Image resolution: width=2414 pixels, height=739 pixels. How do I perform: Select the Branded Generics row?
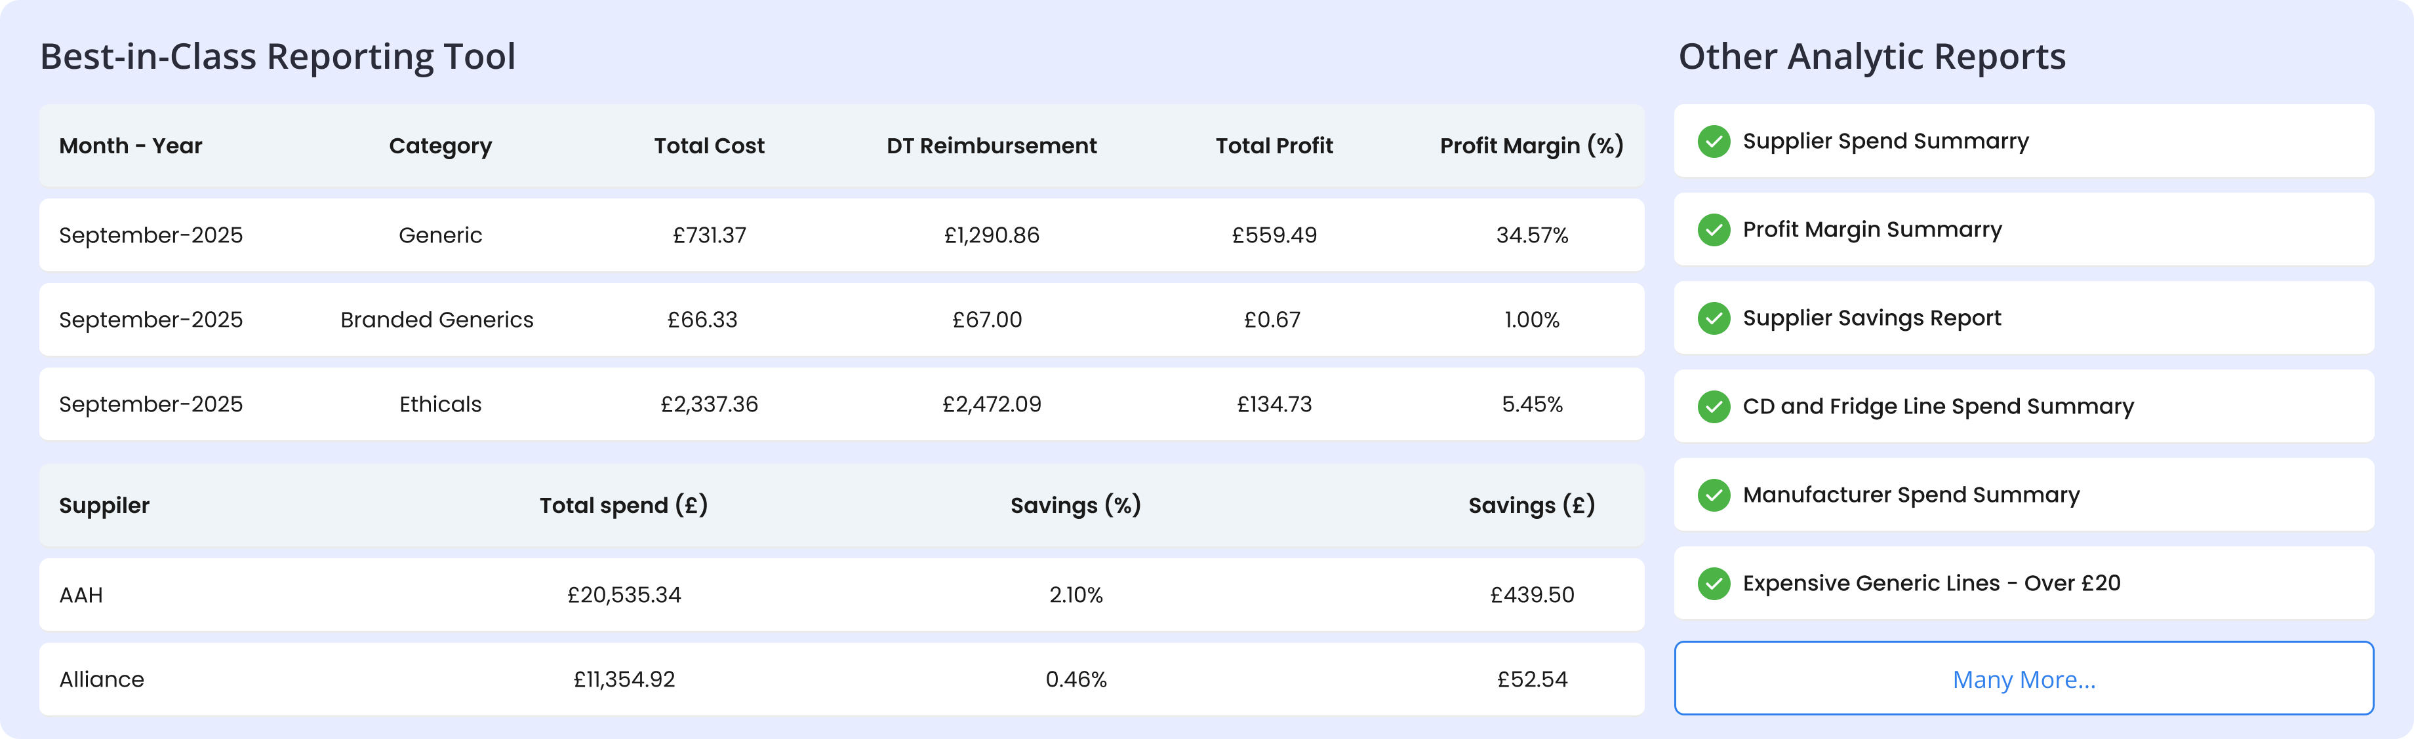437,320
